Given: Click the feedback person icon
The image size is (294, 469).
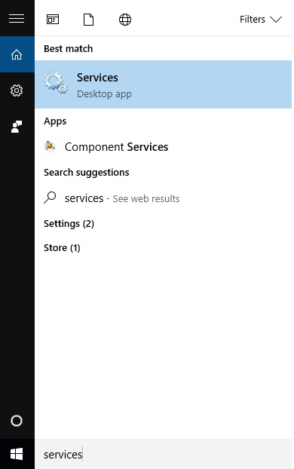Looking at the screenshot, I should coord(17,127).
